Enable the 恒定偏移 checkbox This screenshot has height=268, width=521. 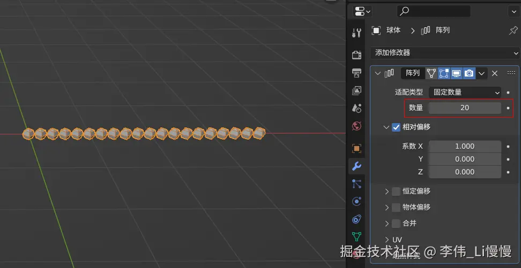click(396, 192)
